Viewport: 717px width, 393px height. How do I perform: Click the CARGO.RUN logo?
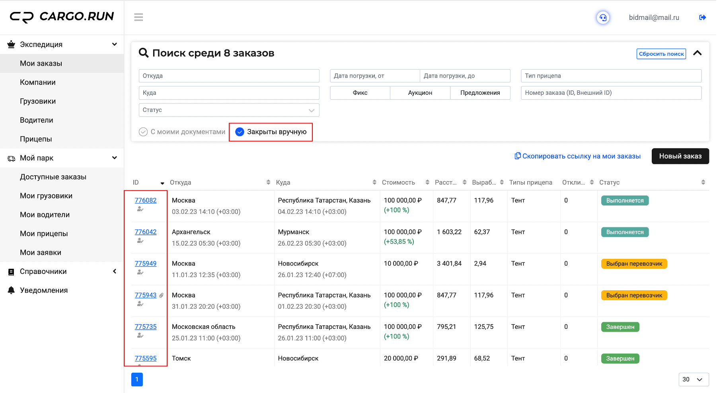click(x=62, y=17)
